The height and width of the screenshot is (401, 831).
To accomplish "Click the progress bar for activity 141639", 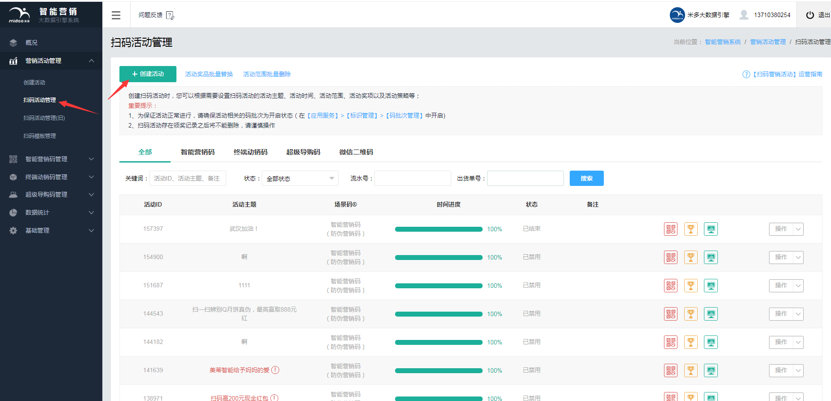I will pyautogui.click(x=439, y=370).
